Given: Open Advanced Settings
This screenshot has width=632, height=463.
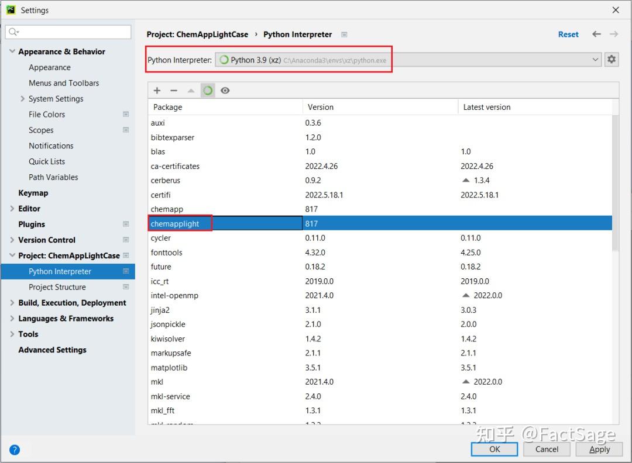Looking at the screenshot, I should point(53,350).
